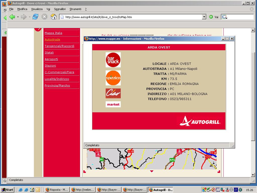Screen dimensions: 257x193
Task: Follow the Aeroporti link
Action: pos(51,59)
